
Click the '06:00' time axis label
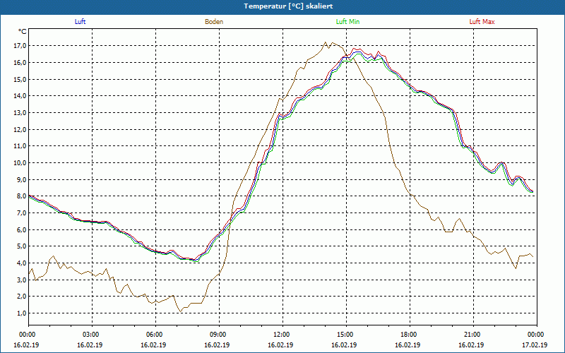tap(155, 335)
